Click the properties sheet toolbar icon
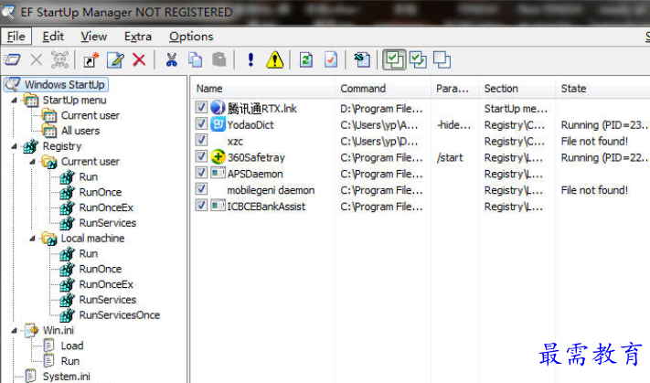650x383 pixels. click(x=362, y=60)
